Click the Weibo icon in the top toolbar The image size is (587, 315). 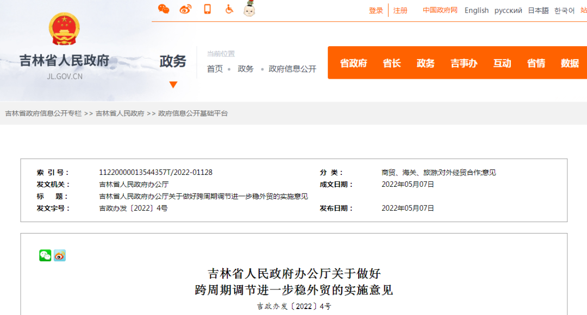tap(185, 9)
